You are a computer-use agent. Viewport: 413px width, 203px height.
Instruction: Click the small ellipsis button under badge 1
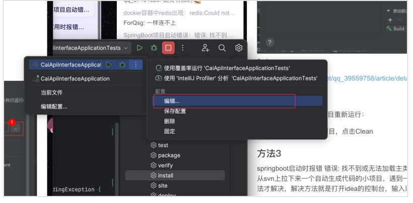point(16,128)
